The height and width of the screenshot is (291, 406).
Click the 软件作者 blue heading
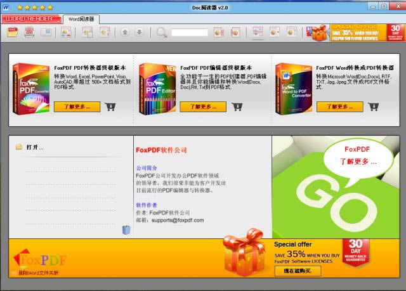[147, 205]
